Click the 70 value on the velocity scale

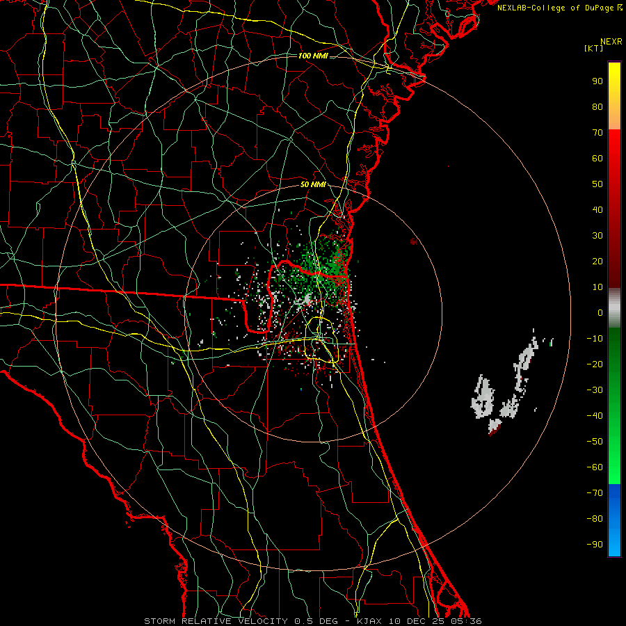(x=597, y=133)
